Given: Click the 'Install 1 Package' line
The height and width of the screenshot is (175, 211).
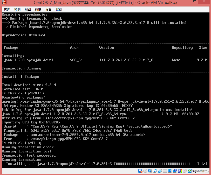Looking at the screenshot, I should pyautogui.click(x=21, y=77).
